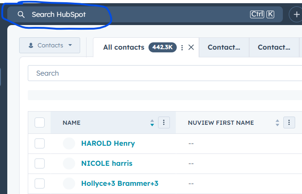Viewport: 302px width, 194px height.
Task: Expand the Contacts object dropdown
Action: tap(50, 45)
